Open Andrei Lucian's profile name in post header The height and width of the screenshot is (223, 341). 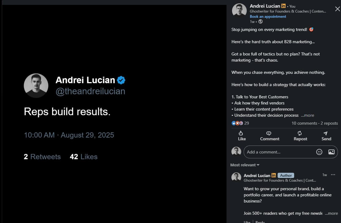click(x=265, y=6)
